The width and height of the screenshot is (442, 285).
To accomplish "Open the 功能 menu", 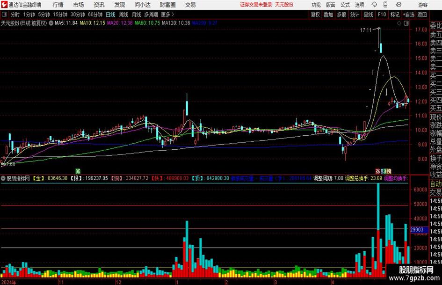I will tap(316, 5).
